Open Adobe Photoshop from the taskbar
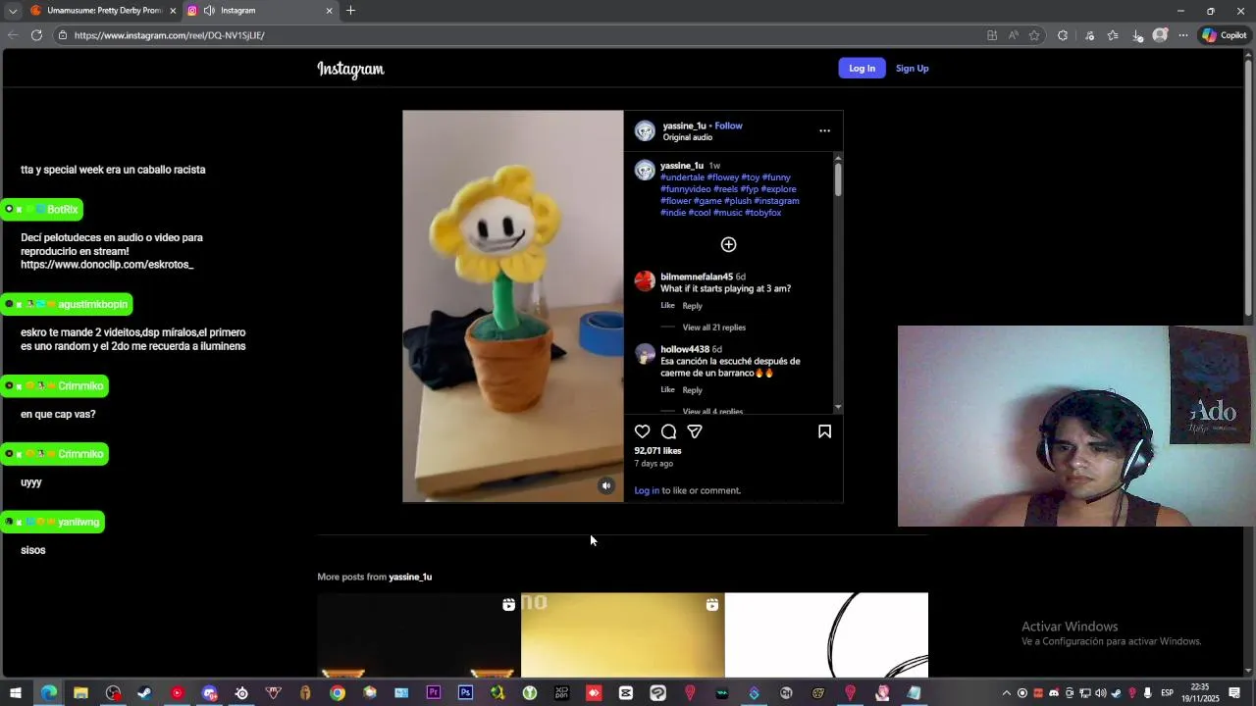 coord(465,693)
